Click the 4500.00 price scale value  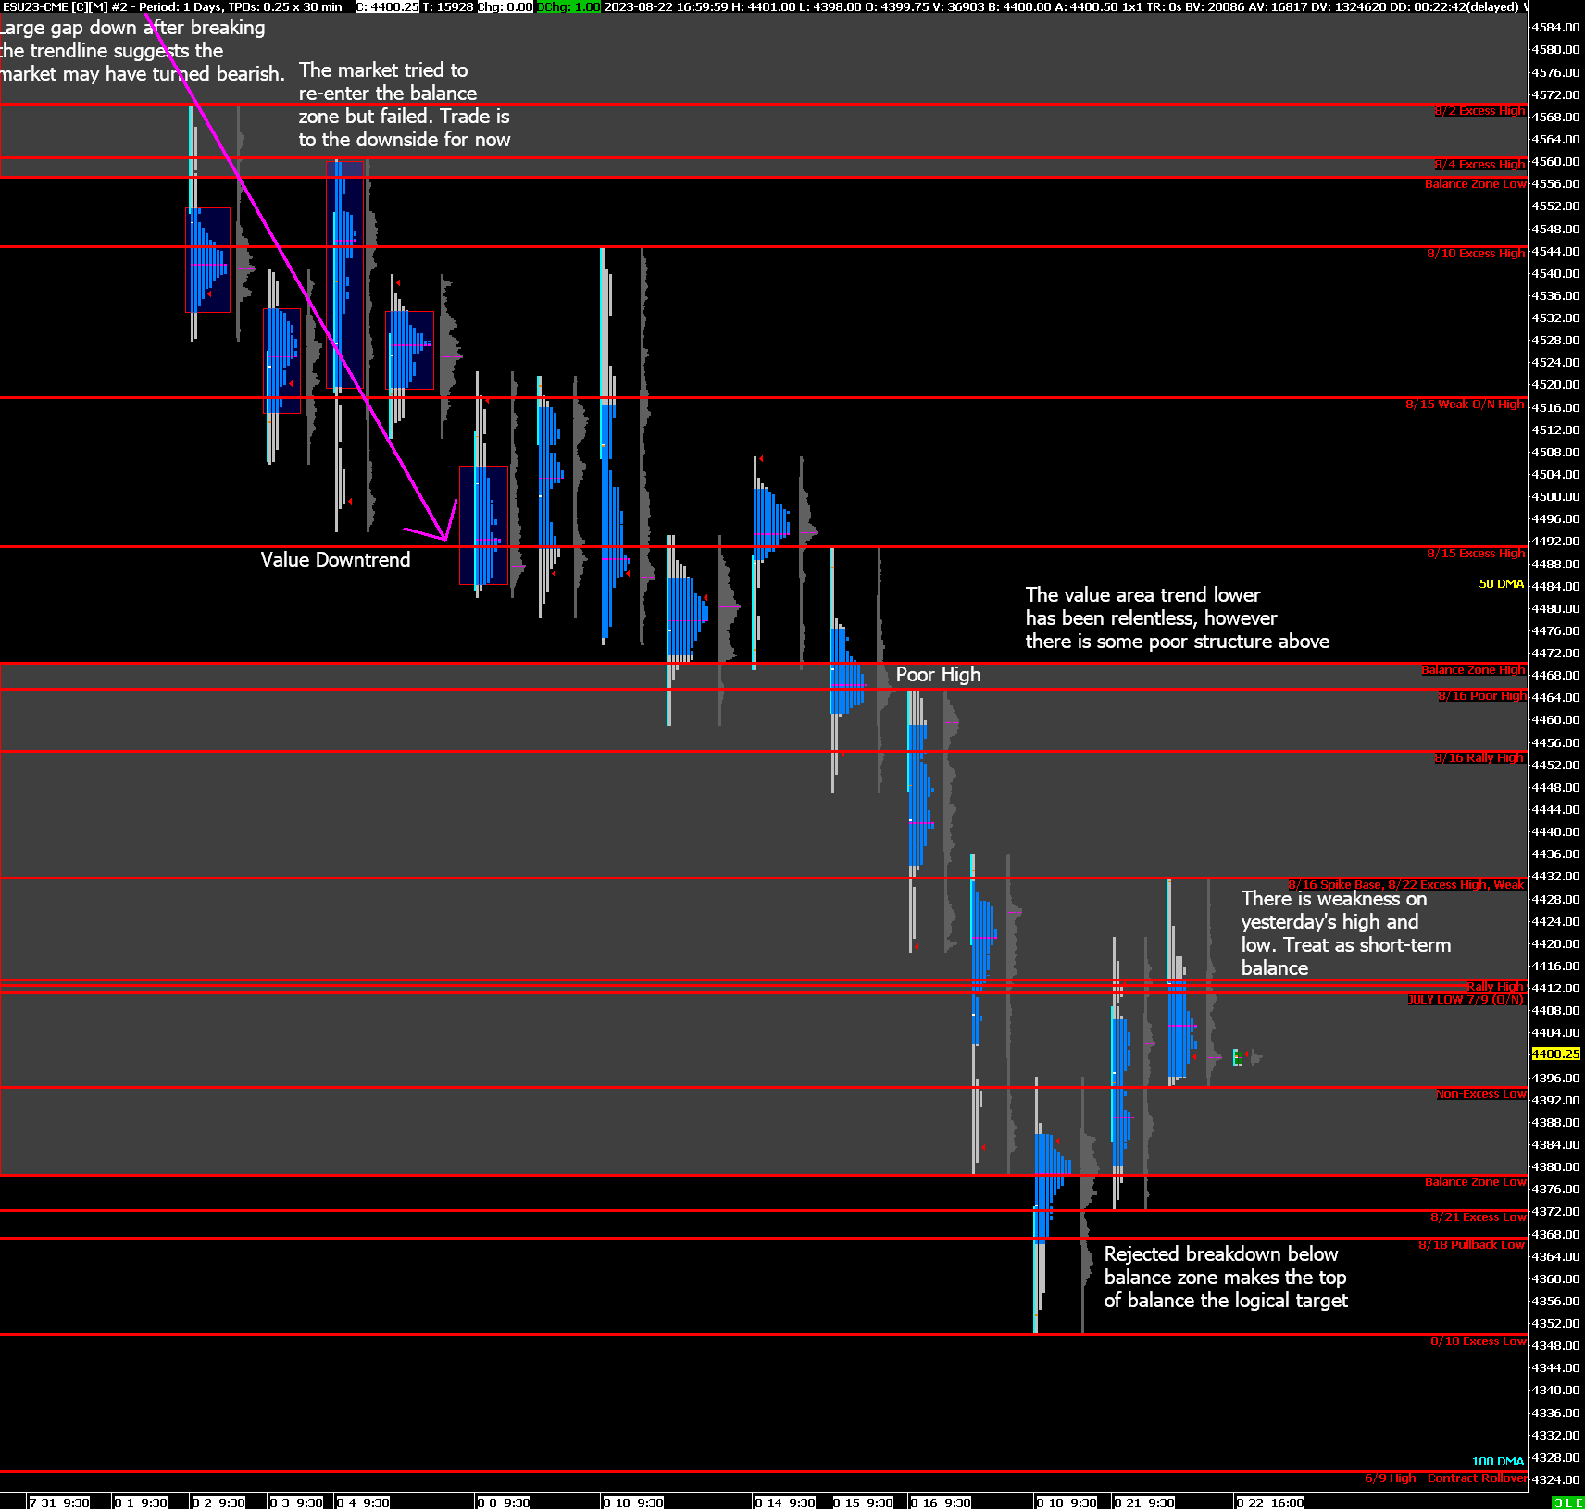(1555, 496)
